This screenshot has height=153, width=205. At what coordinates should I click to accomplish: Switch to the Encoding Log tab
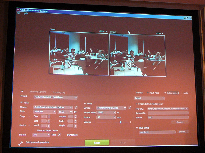(x=59, y=92)
